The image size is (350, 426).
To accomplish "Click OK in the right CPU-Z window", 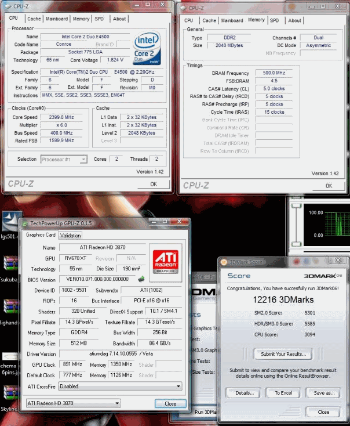I will tap(329, 186).
